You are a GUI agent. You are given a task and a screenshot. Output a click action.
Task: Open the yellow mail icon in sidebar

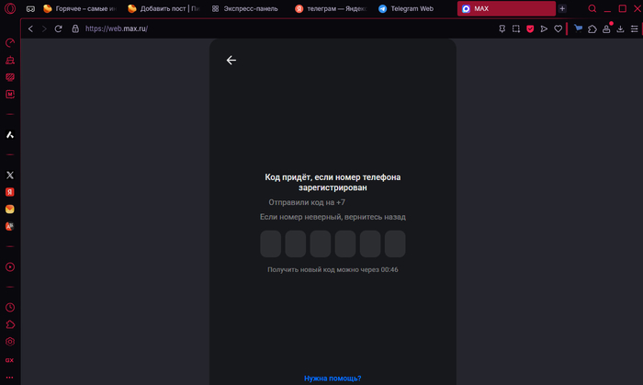(x=10, y=209)
